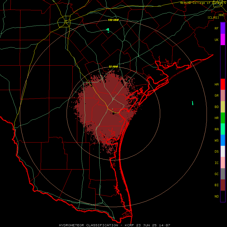Select the IC light-pink legend swatch
Screen dimensions: 227x227
(x=223, y=163)
